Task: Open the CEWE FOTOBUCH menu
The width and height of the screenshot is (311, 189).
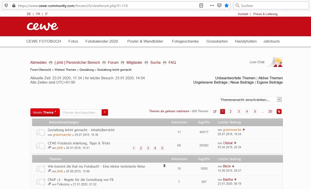Action: point(44,41)
